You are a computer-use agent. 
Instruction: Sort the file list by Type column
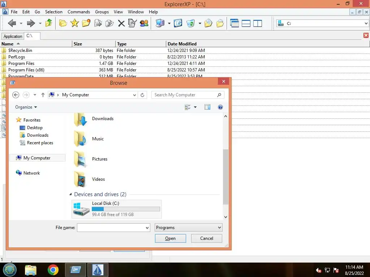(x=141, y=44)
